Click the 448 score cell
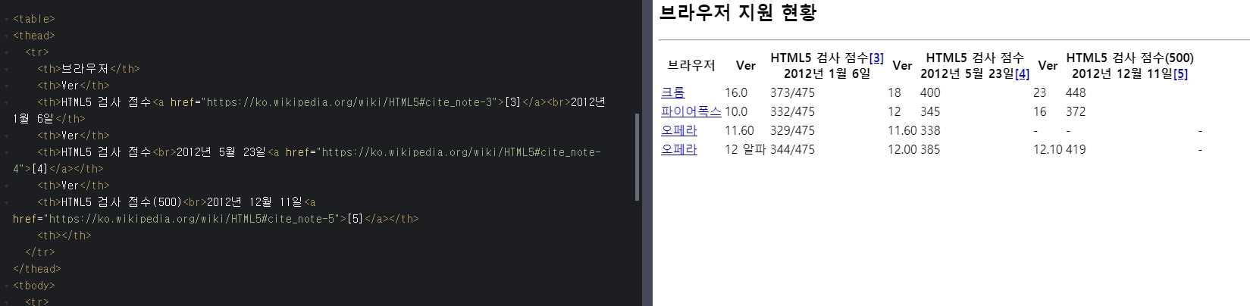This screenshot has height=306, width=1250. [1076, 92]
